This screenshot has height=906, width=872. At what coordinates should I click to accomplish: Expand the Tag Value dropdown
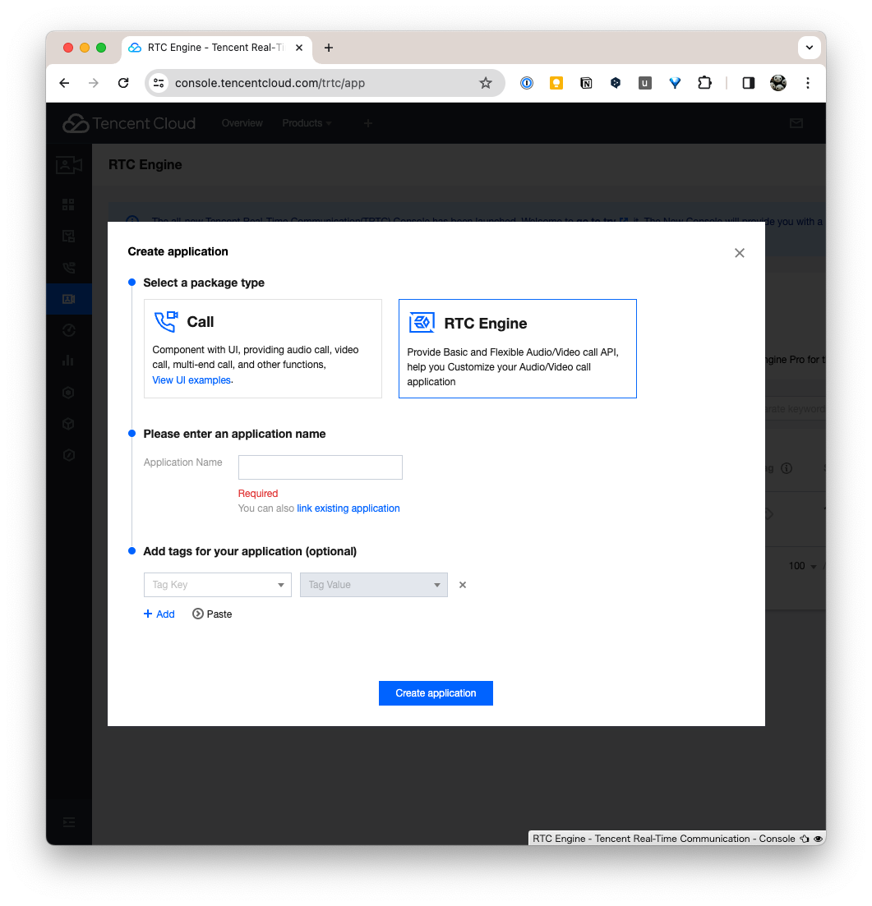(374, 585)
